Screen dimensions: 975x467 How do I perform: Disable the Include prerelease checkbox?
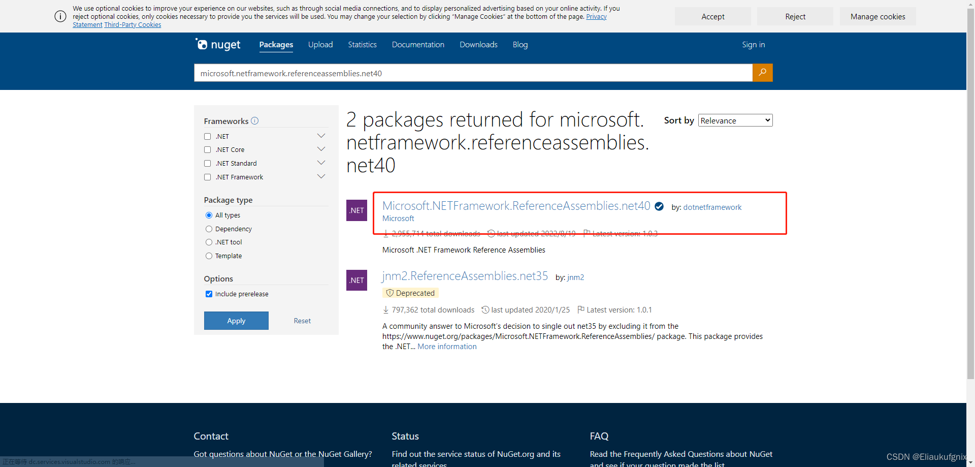[x=208, y=294]
